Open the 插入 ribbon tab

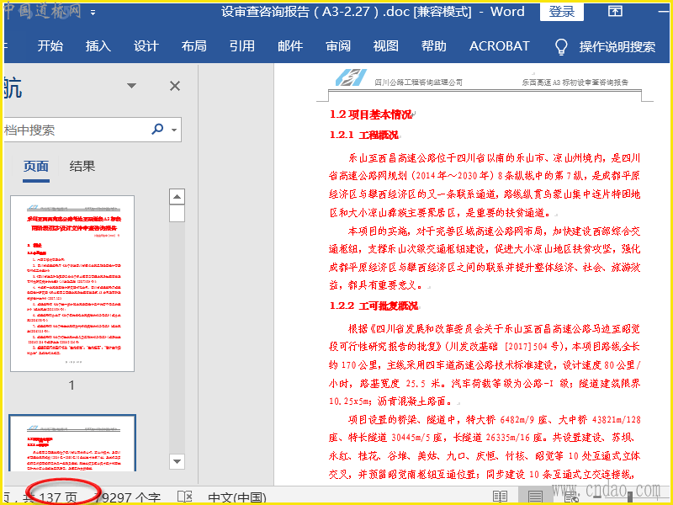98,46
